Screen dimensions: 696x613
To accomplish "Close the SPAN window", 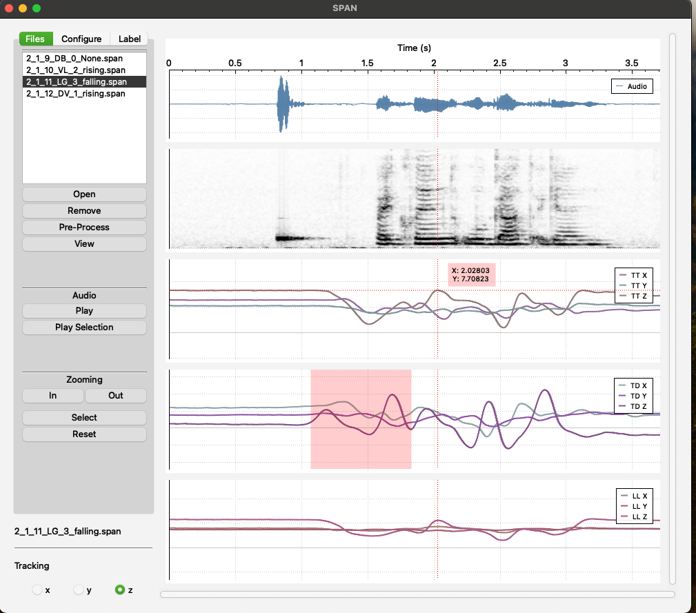I will pos(9,8).
